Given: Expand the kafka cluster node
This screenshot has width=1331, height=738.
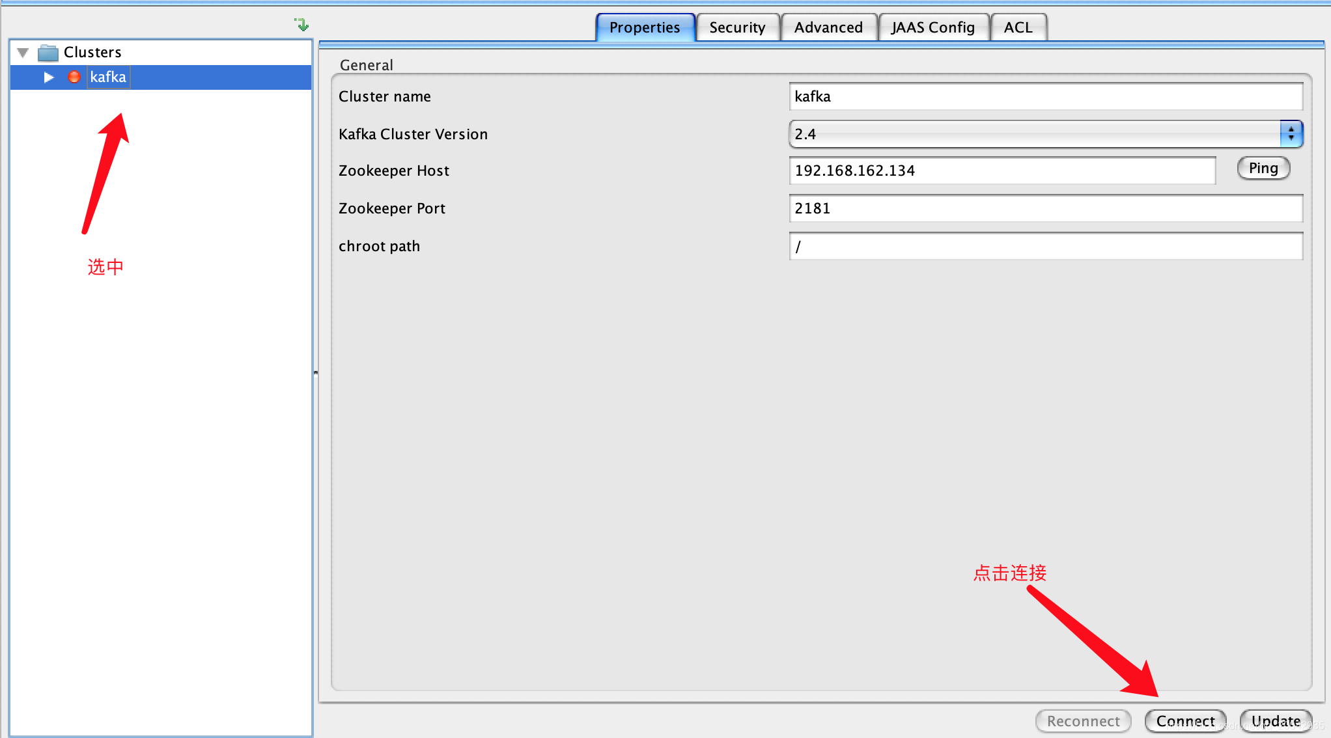Looking at the screenshot, I should (x=49, y=77).
